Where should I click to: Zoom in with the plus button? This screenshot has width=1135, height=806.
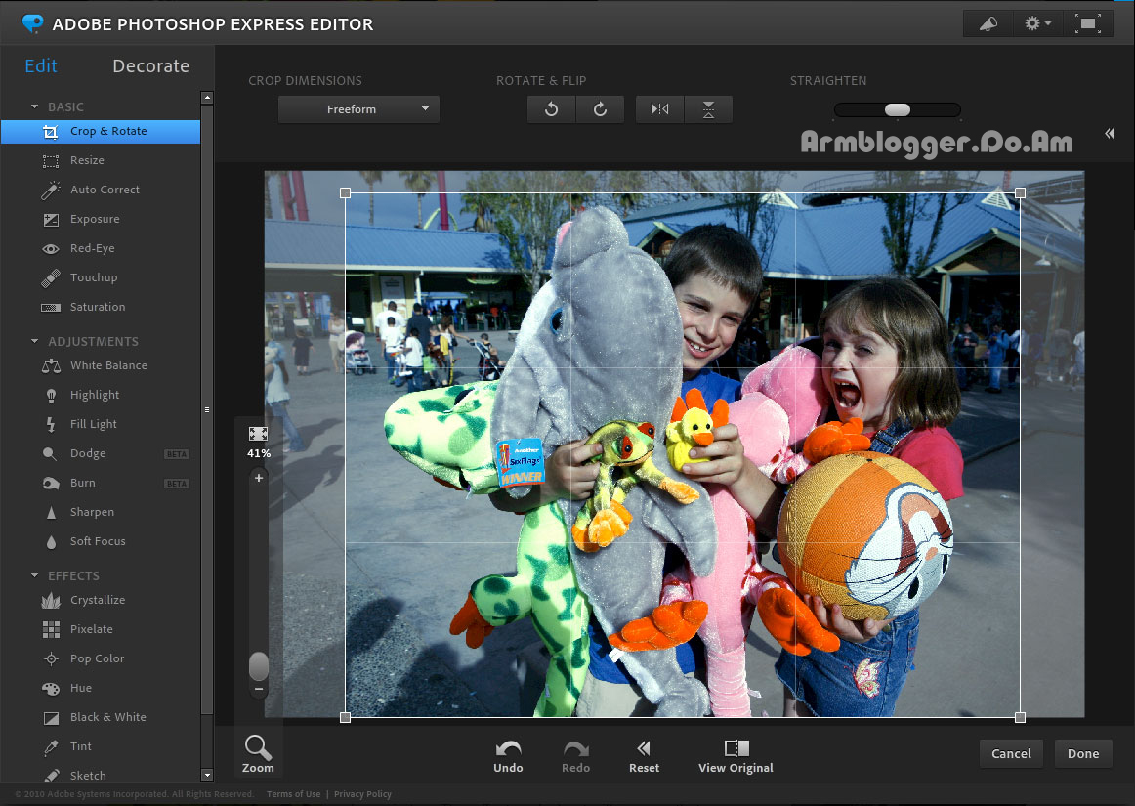coord(259,478)
